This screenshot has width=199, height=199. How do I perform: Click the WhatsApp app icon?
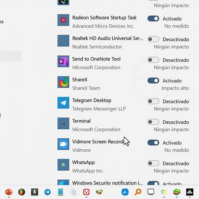[63, 165]
